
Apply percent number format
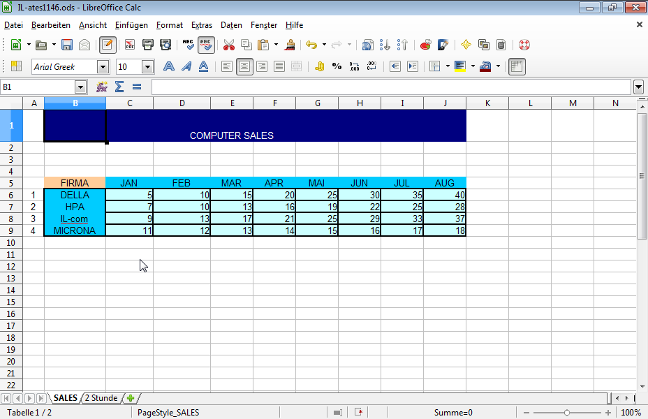337,66
